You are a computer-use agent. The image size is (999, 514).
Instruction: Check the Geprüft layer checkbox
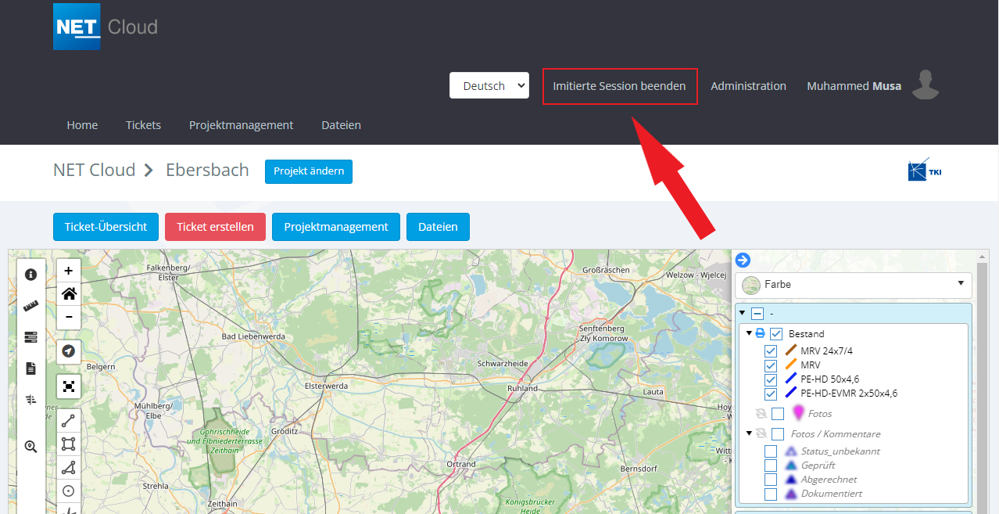coord(771,465)
